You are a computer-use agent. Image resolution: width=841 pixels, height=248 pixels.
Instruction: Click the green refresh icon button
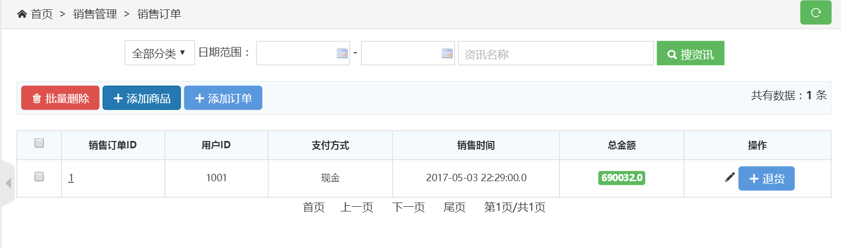pyautogui.click(x=815, y=13)
